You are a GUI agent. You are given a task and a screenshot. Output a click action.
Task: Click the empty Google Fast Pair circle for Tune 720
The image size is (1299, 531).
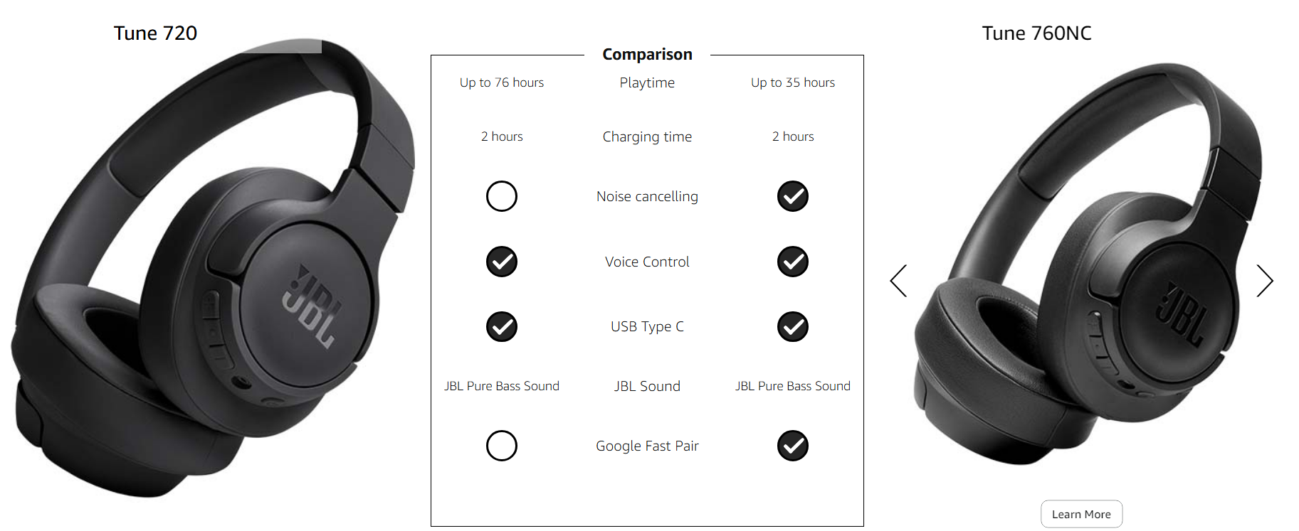tap(502, 446)
